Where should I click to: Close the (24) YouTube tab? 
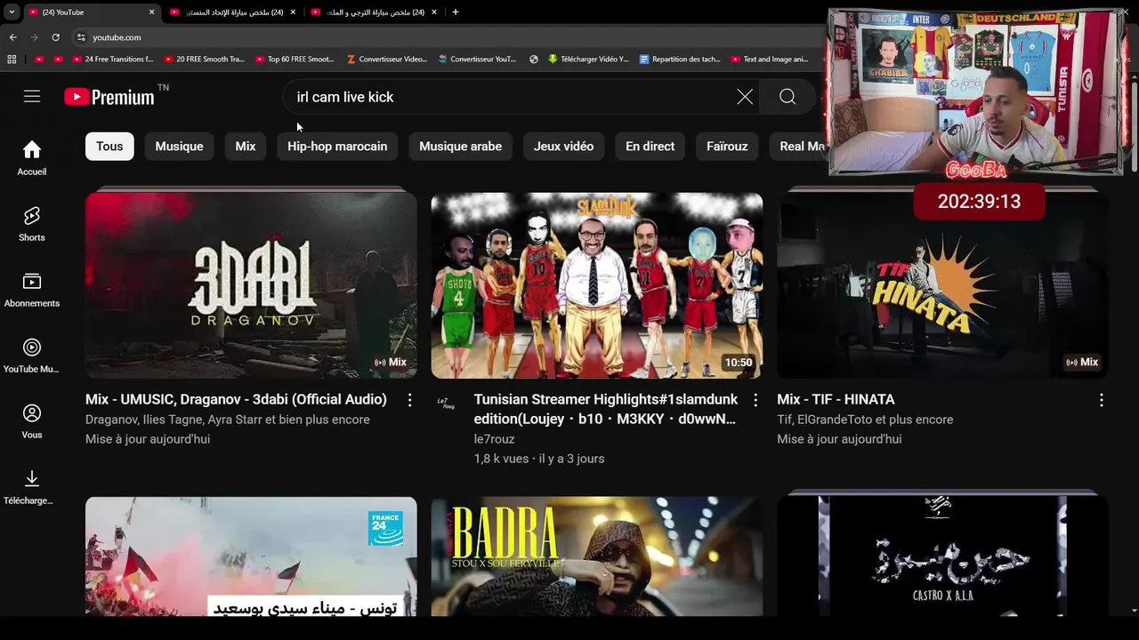tap(151, 12)
